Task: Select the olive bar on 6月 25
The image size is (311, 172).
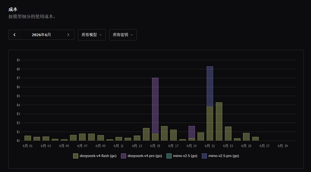Action: [247, 137]
